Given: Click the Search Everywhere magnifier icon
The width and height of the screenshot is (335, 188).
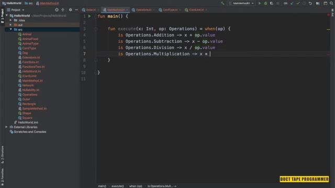Looking at the screenshot, I should click(x=331, y=3).
